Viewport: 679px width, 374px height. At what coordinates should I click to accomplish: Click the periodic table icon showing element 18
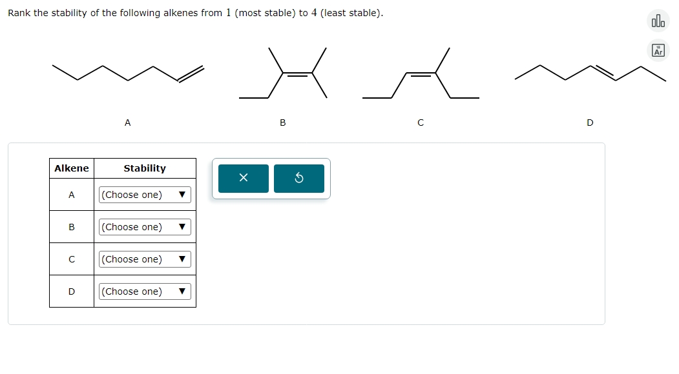pyautogui.click(x=658, y=50)
